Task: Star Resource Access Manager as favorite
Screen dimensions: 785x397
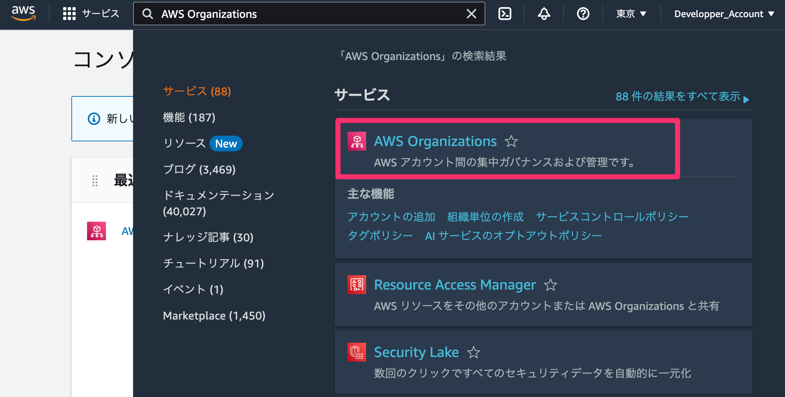Action: click(550, 285)
